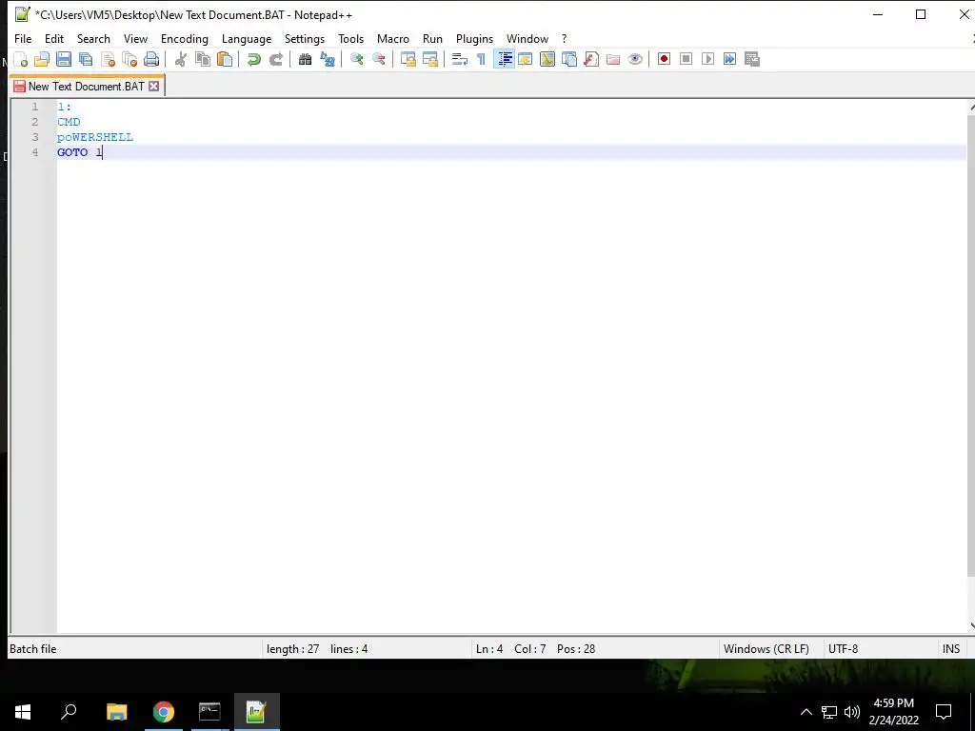Open the Tools menu
Screen dimensions: 975x731
pyautogui.click(x=350, y=38)
